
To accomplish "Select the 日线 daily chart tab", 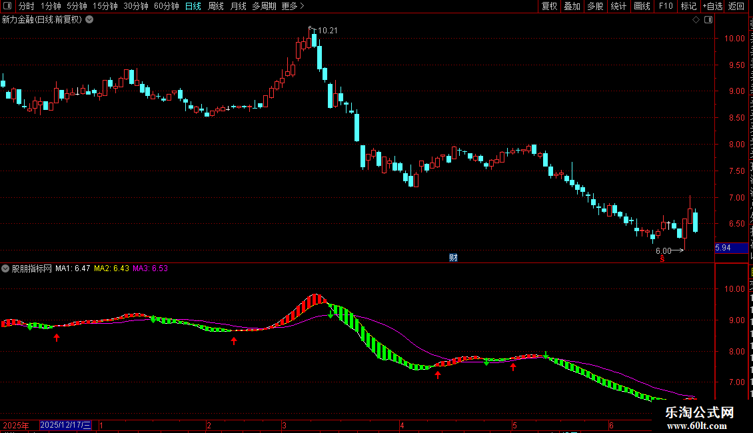I will coord(193,6).
